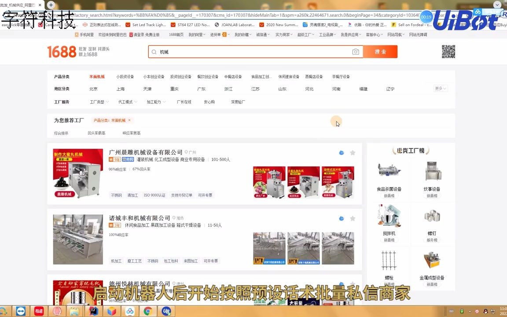Expand the 代工模式 dropdown

(x=126, y=102)
